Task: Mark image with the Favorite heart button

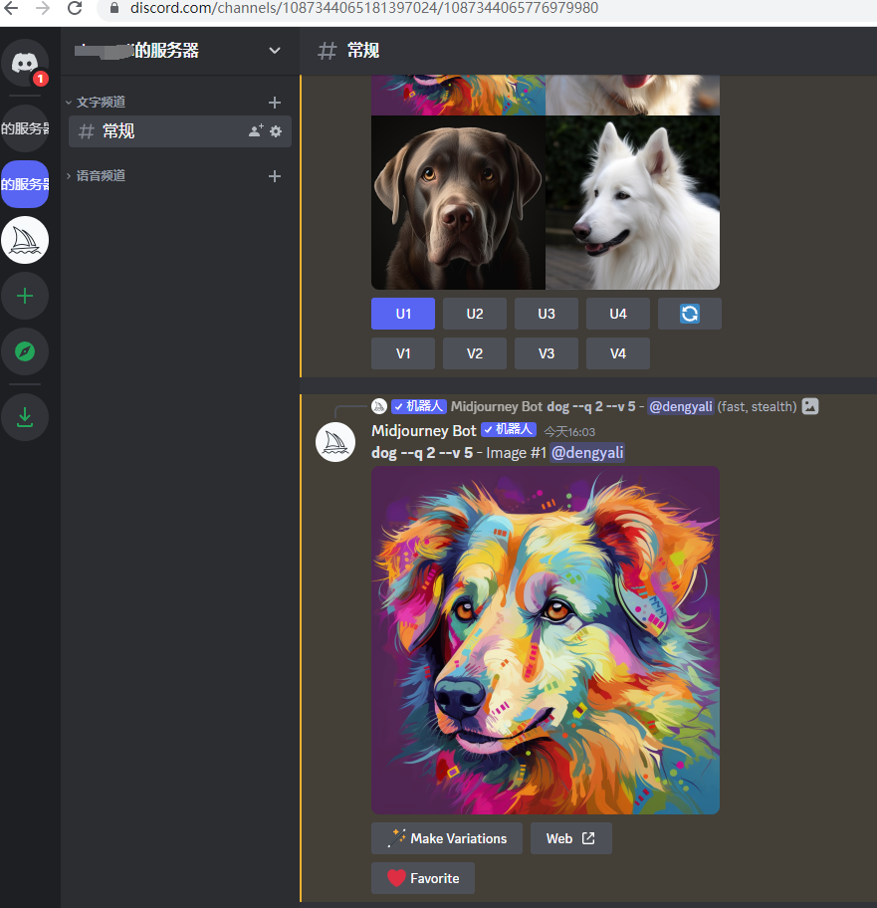Action: 422,878
